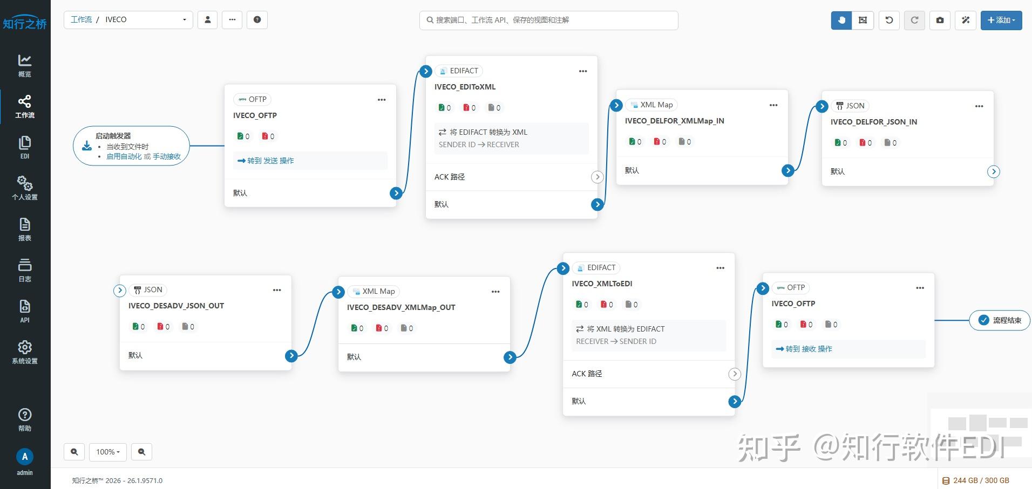Image resolution: width=1032 pixels, height=489 pixels.
Task: Click the camera snapshot button
Action: 940,20
